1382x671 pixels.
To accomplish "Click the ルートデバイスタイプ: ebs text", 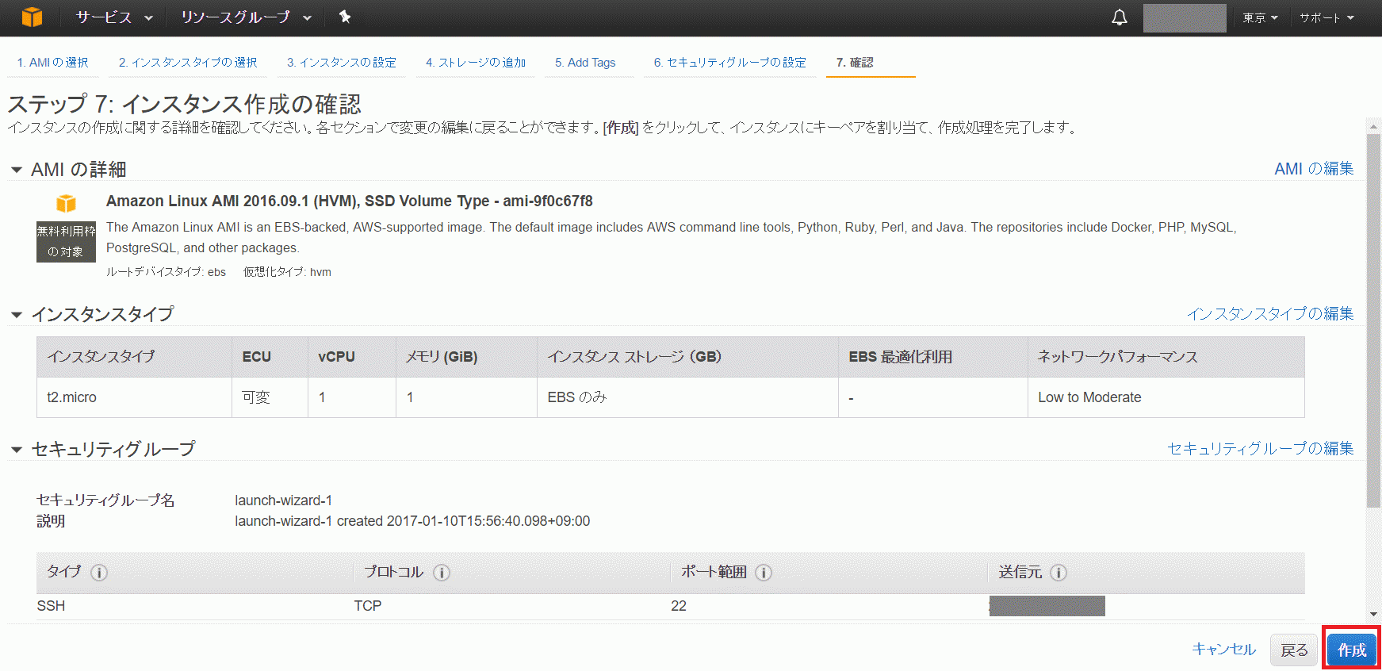I will [166, 272].
